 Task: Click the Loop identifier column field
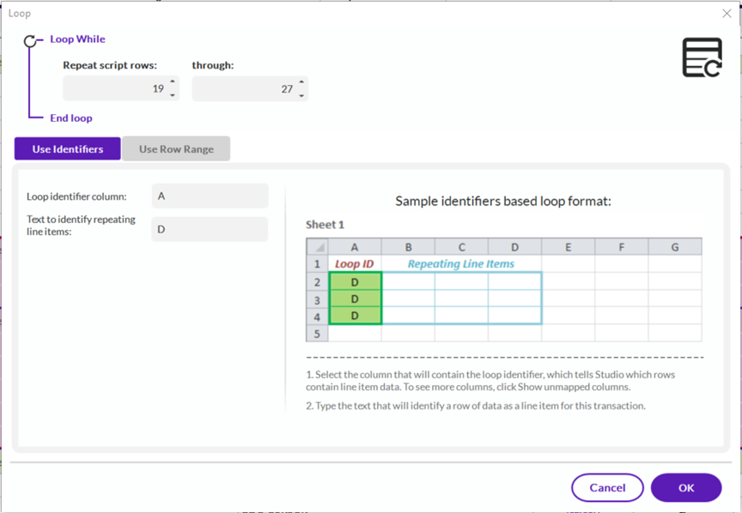tap(210, 196)
